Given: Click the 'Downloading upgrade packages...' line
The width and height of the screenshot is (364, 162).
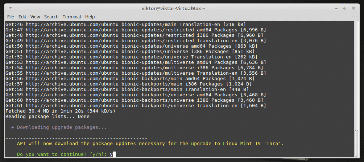Looking at the screenshot, I should click(x=62, y=127).
